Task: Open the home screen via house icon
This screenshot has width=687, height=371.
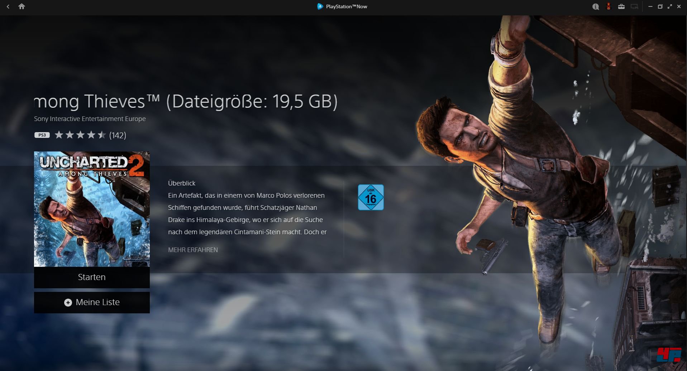Action: pyautogui.click(x=22, y=6)
